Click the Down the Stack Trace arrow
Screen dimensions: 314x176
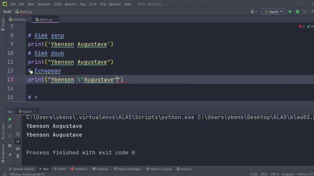[18, 127]
